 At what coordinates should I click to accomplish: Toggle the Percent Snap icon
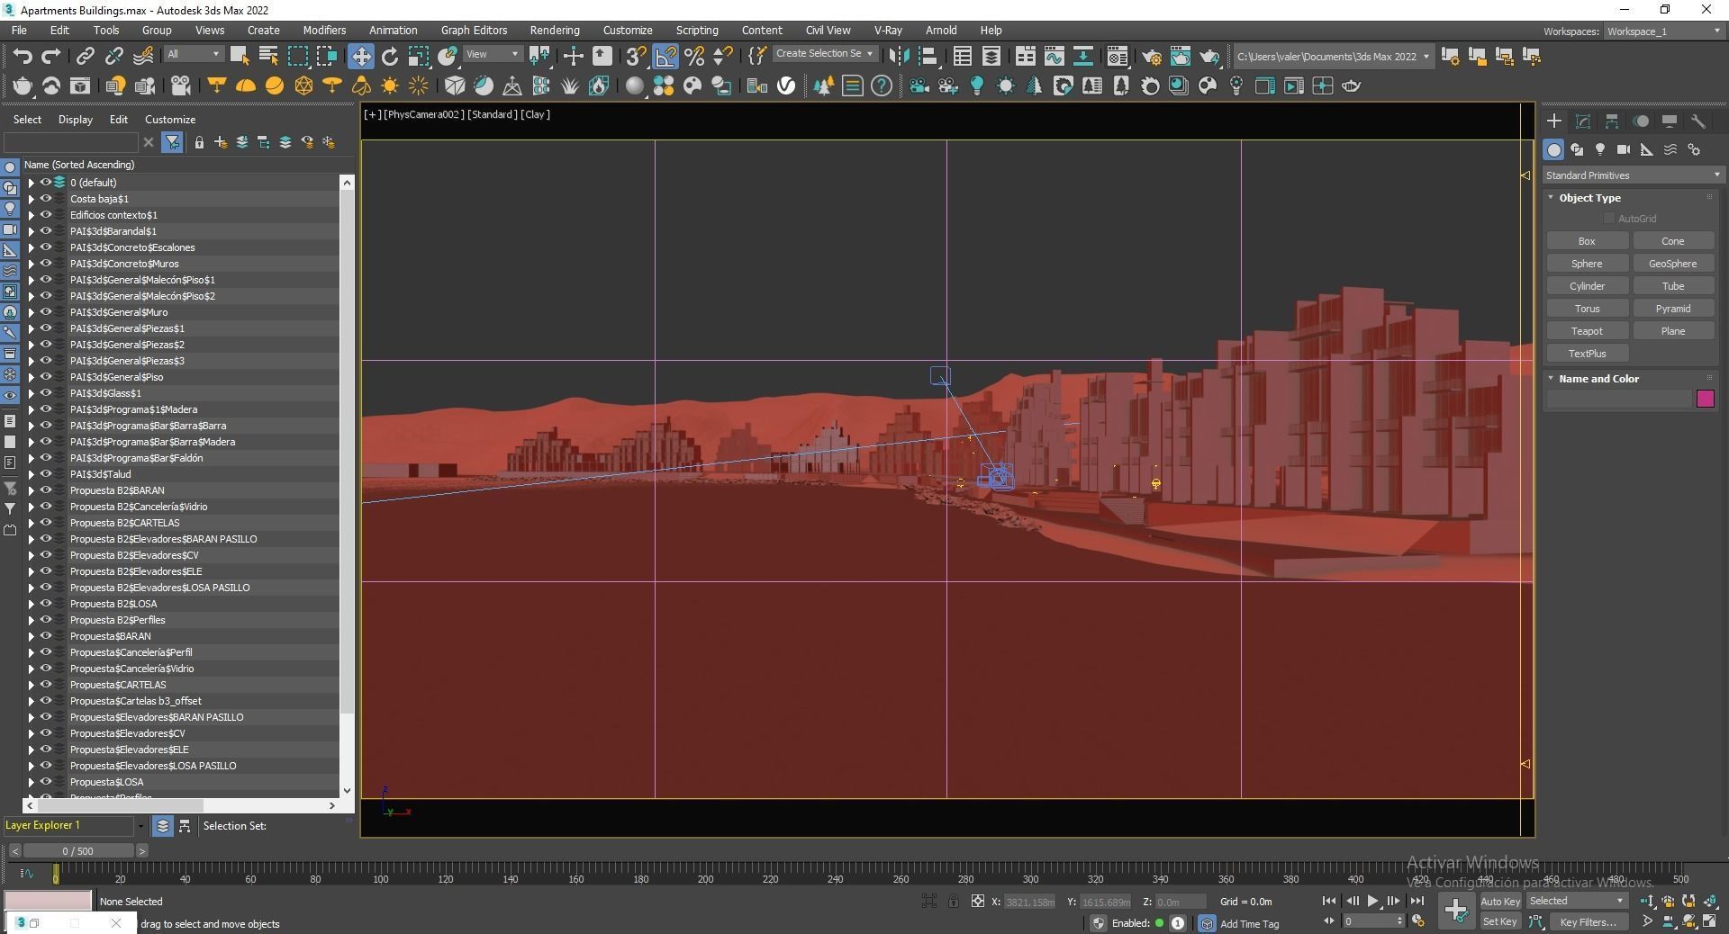[694, 56]
